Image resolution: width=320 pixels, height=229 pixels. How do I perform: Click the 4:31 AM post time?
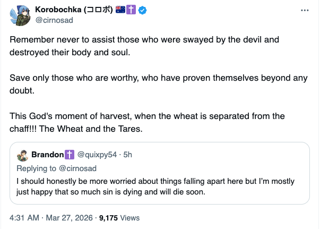(x=24, y=218)
